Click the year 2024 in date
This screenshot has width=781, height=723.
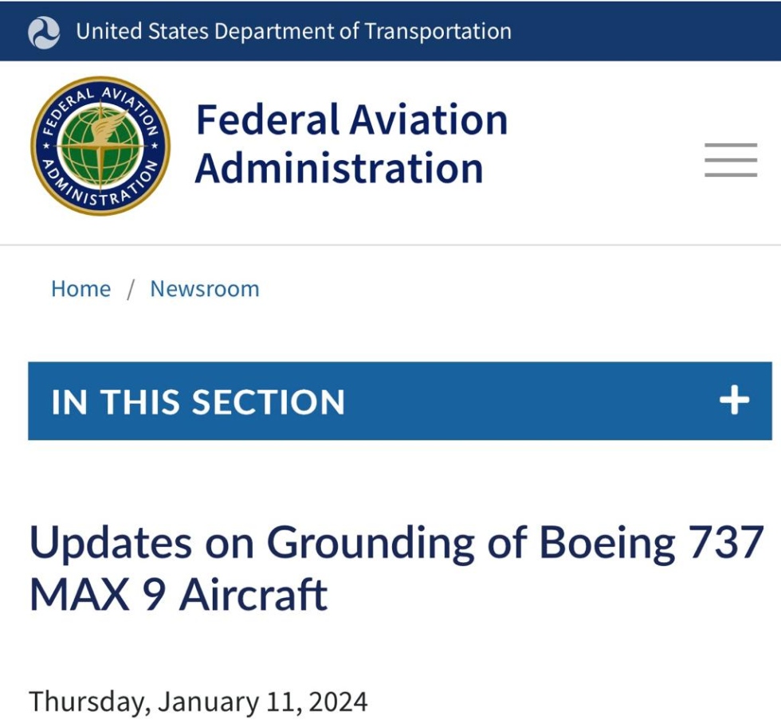pyautogui.click(x=338, y=702)
